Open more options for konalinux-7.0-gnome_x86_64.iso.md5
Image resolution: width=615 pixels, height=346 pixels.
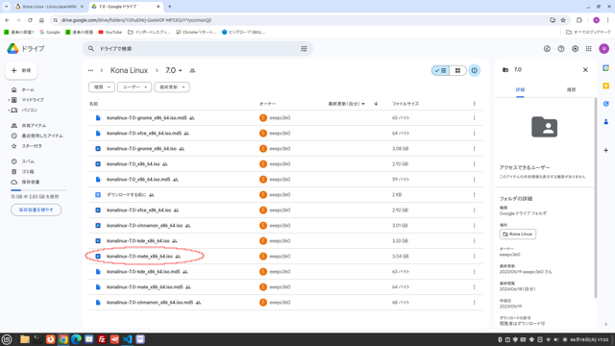click(474, 117)
